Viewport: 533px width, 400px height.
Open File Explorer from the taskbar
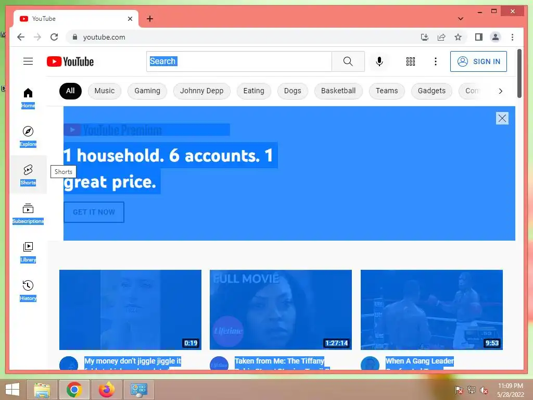coord(42,390)
